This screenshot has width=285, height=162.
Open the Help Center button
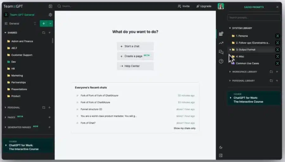click(x=135, y=66)
